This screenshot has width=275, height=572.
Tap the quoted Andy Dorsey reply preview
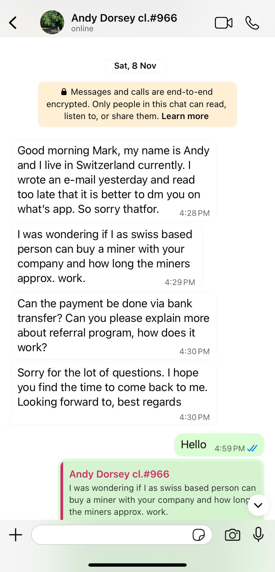[x=159, y=492]
